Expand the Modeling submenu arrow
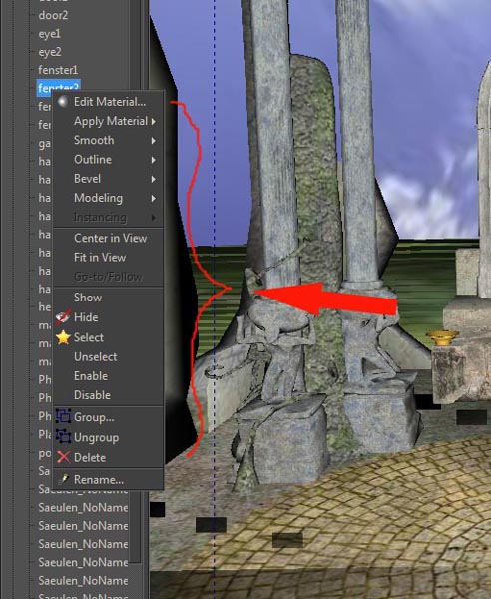Viewport: 491px width, 599px height. 153,198
